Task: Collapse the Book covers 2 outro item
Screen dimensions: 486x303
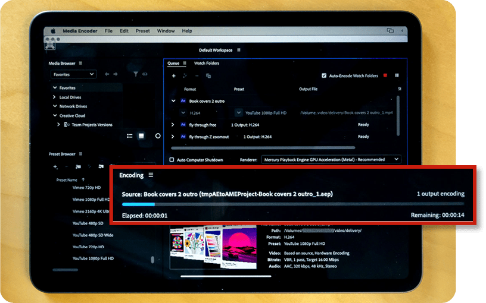Action: click(173, 101)
